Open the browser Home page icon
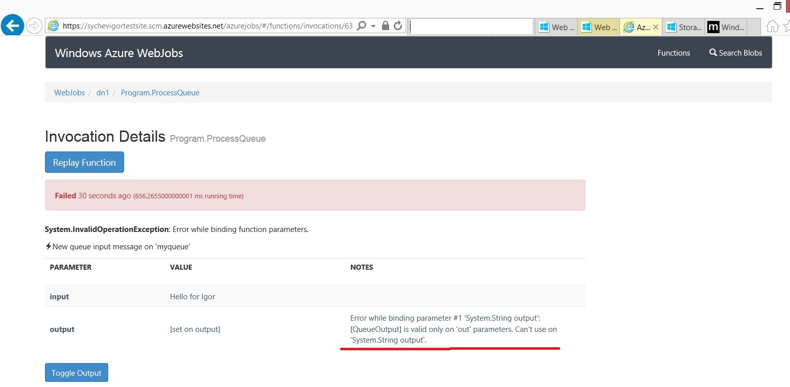 click(772, 25)
